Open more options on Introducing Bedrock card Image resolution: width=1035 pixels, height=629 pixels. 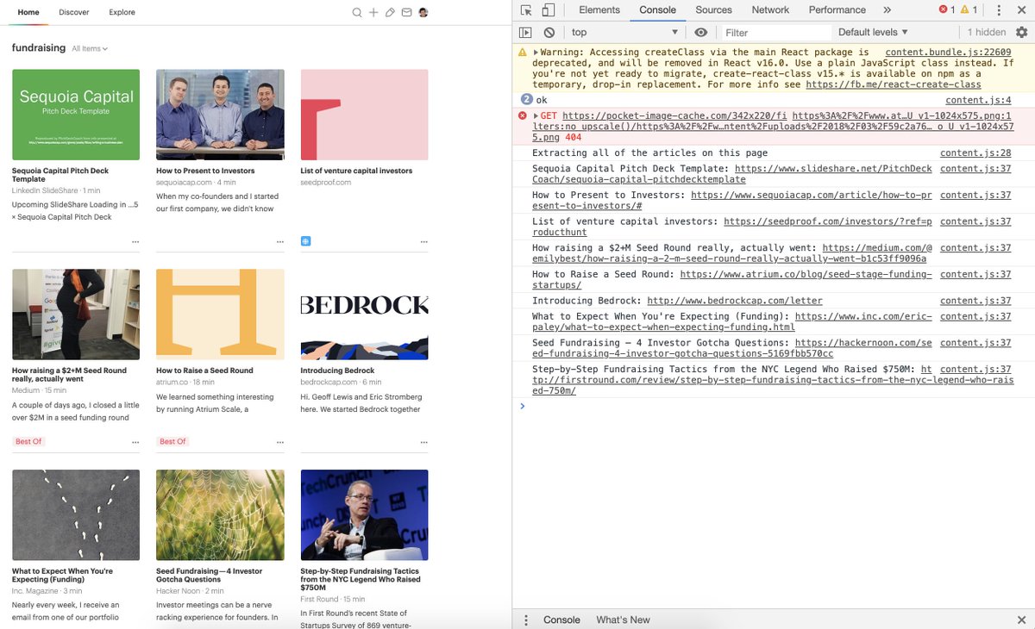[423, 442]
